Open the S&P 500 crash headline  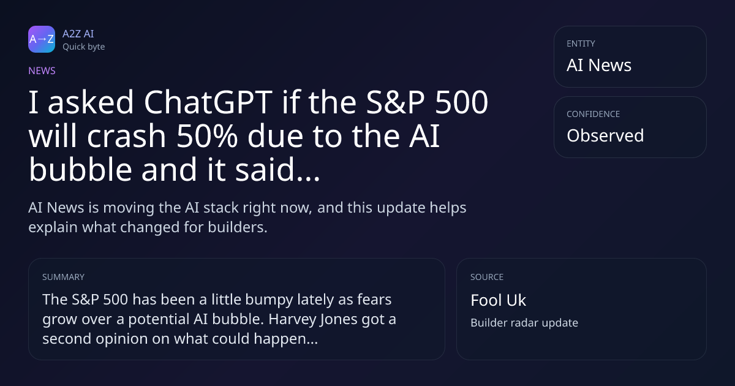click(258, 137)
